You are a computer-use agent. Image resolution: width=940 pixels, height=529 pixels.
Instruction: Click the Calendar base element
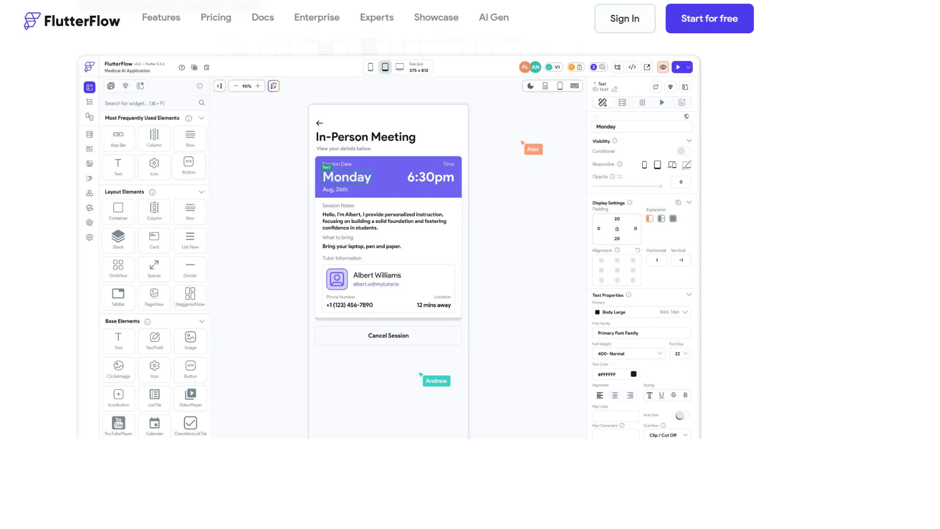(x=154, y=423)
